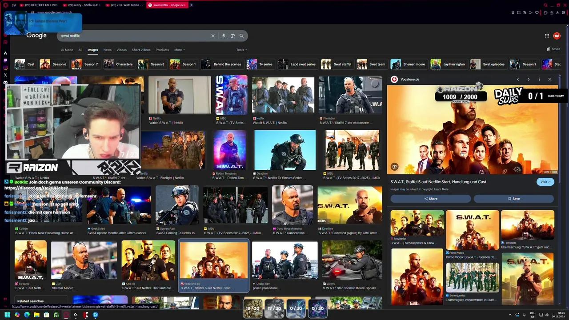The height and width of the screenshot is (320, 569).
Task: Open File Explorer from the taskbar
Action: point(36,315)
